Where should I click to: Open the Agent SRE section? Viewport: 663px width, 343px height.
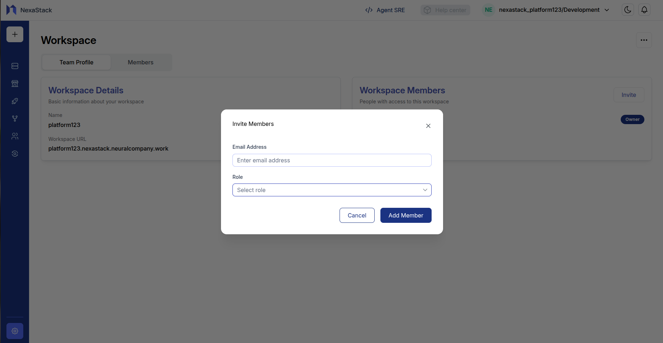click(x=385, y=10)
